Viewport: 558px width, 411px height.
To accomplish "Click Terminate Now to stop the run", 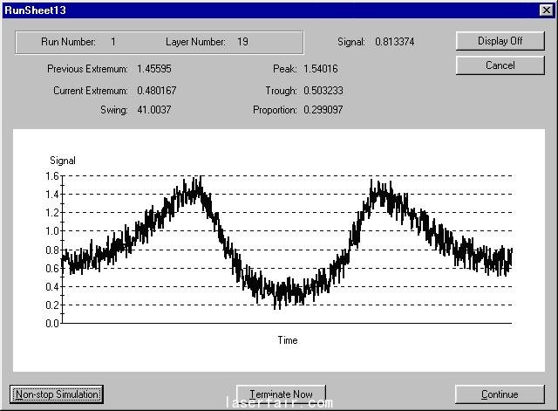I will [x=281, y=394].
